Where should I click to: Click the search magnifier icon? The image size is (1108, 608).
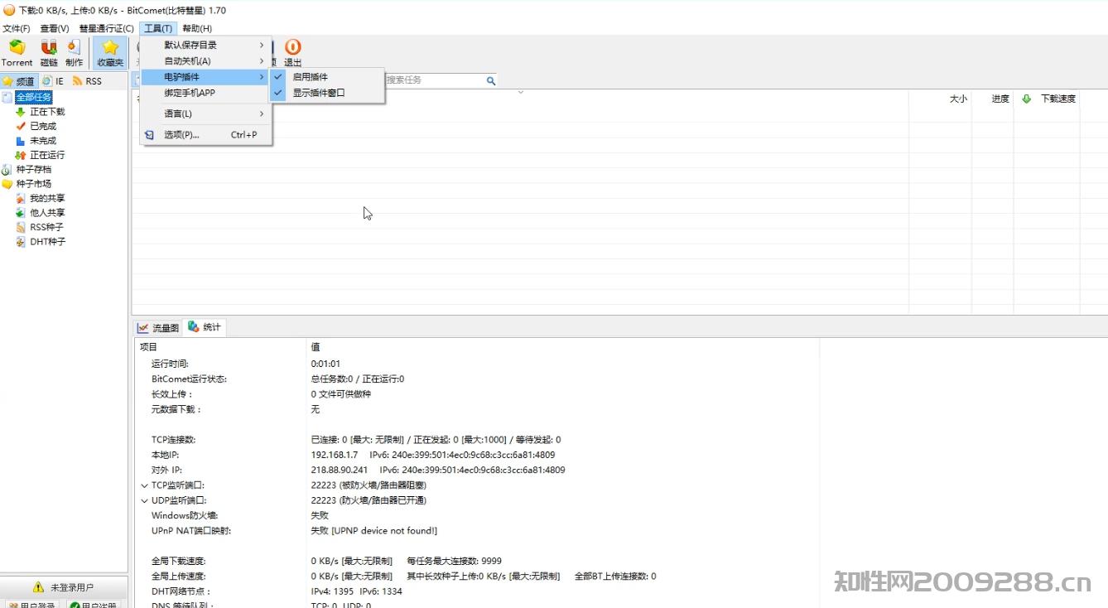pyautogui.click(x=490, y=80)
